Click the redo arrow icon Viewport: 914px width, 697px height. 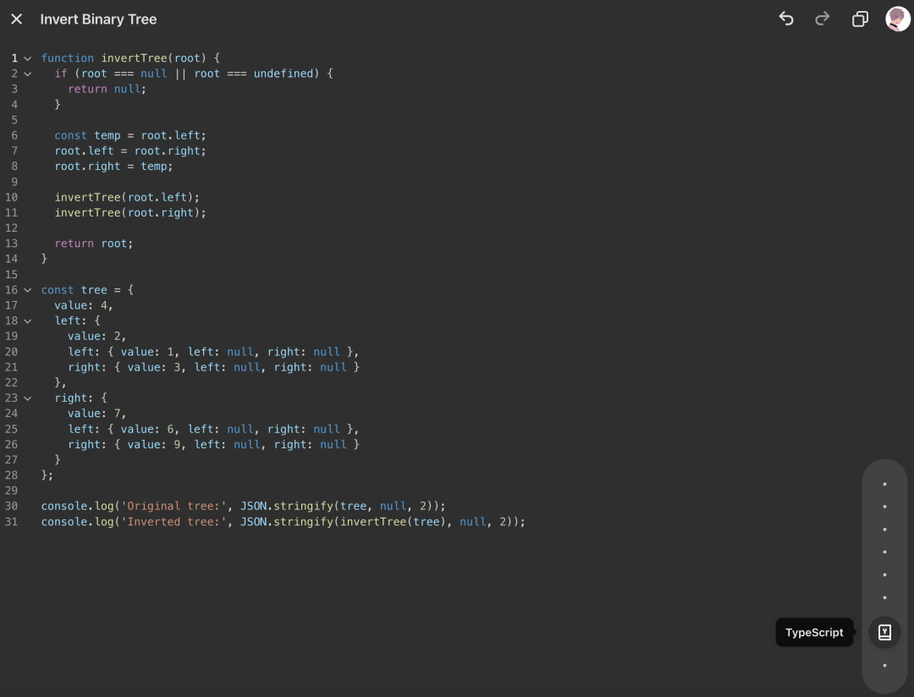coord(822,19)
